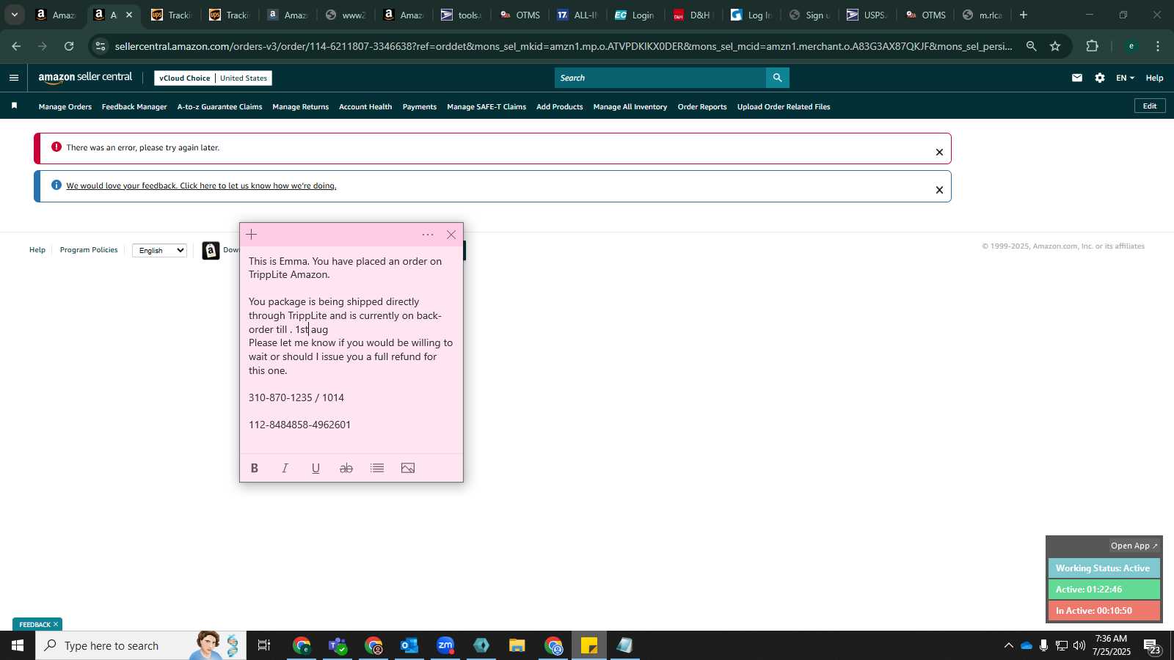
Task: Switch to the ALL-IN tracking tab
Action: pos(577,15)
